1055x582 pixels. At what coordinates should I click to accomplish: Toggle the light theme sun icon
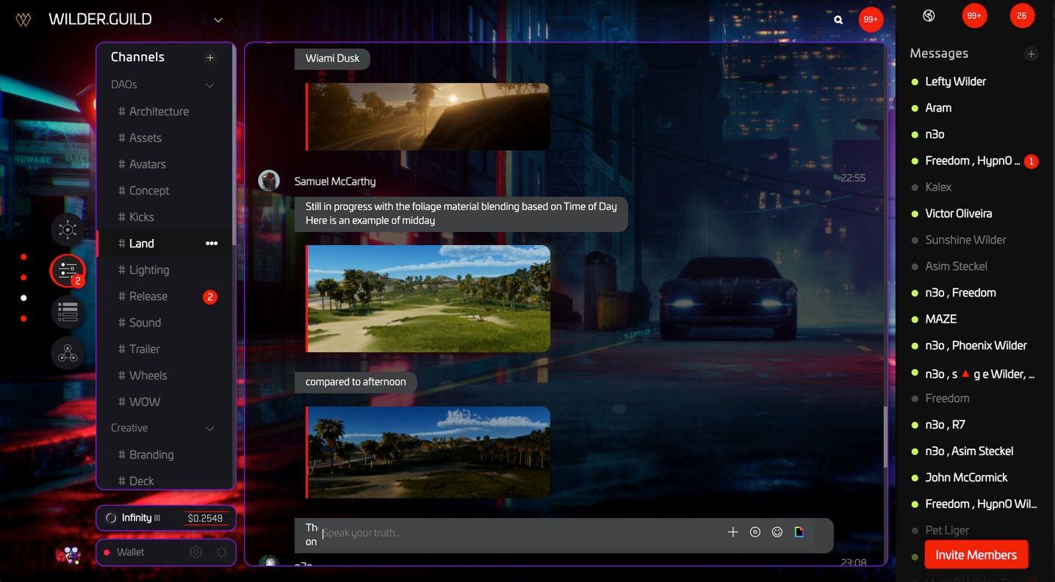tap(221, 552)
